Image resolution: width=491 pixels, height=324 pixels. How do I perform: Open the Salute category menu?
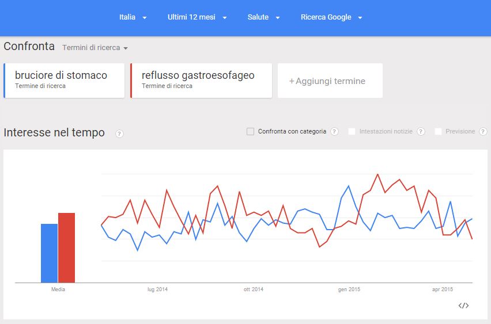click(x=264, y=17)
